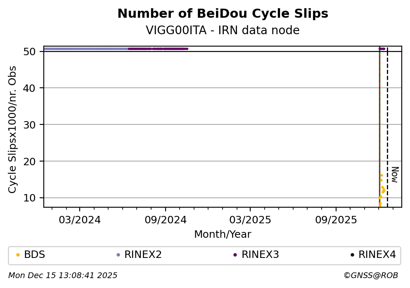Click the RINEX3 legend marker dot
The image size is (410, 288).
[235, 255]
